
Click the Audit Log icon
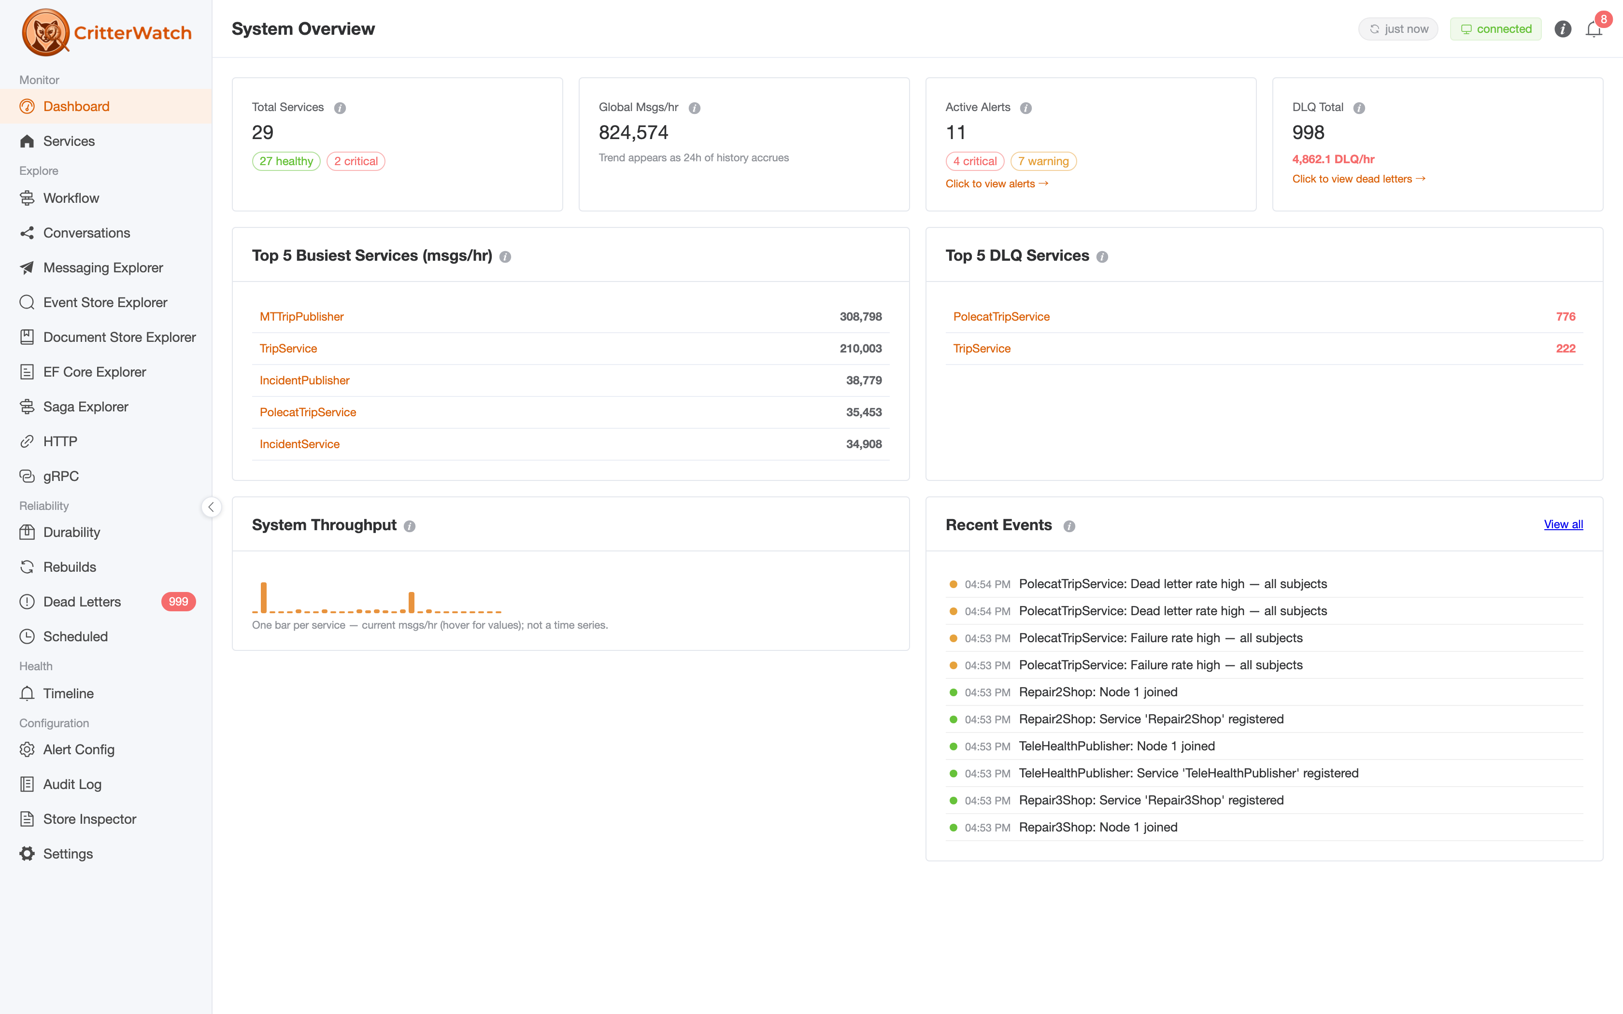[x=27, y=785]
